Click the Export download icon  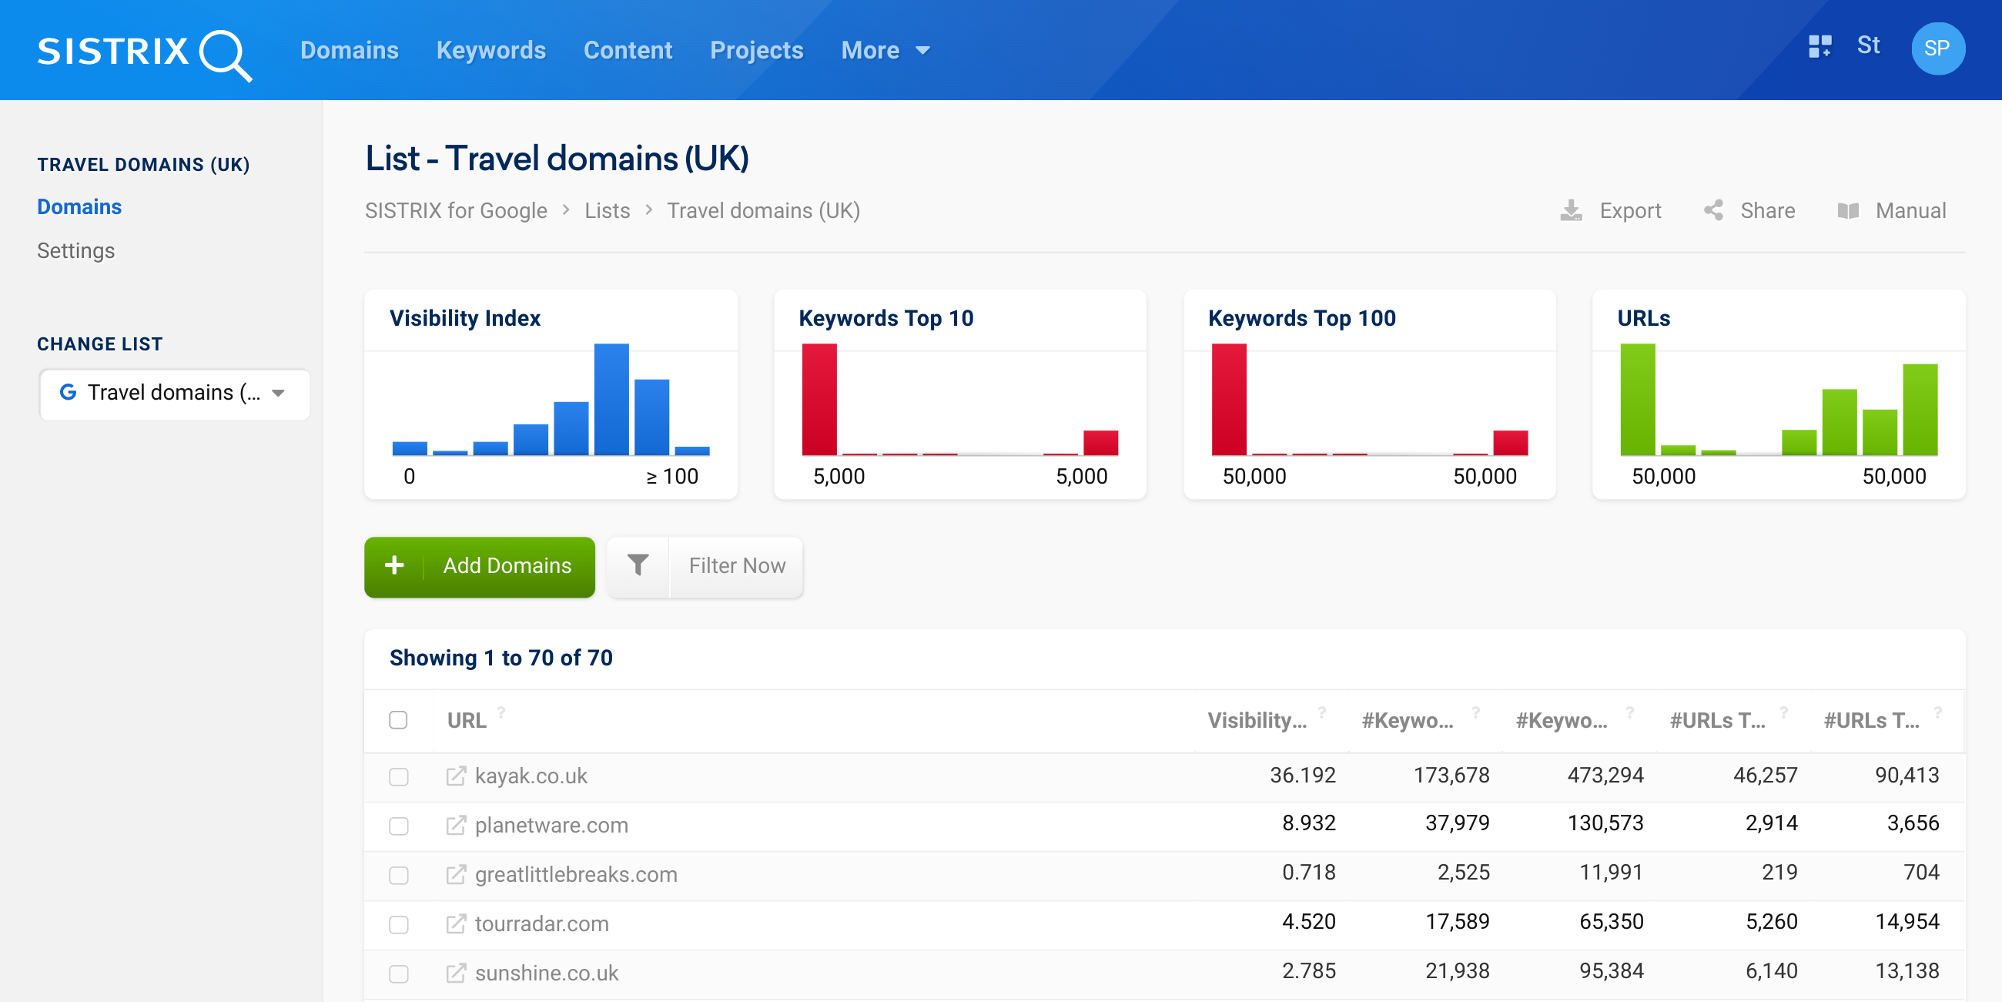(x=1572, y=211)
